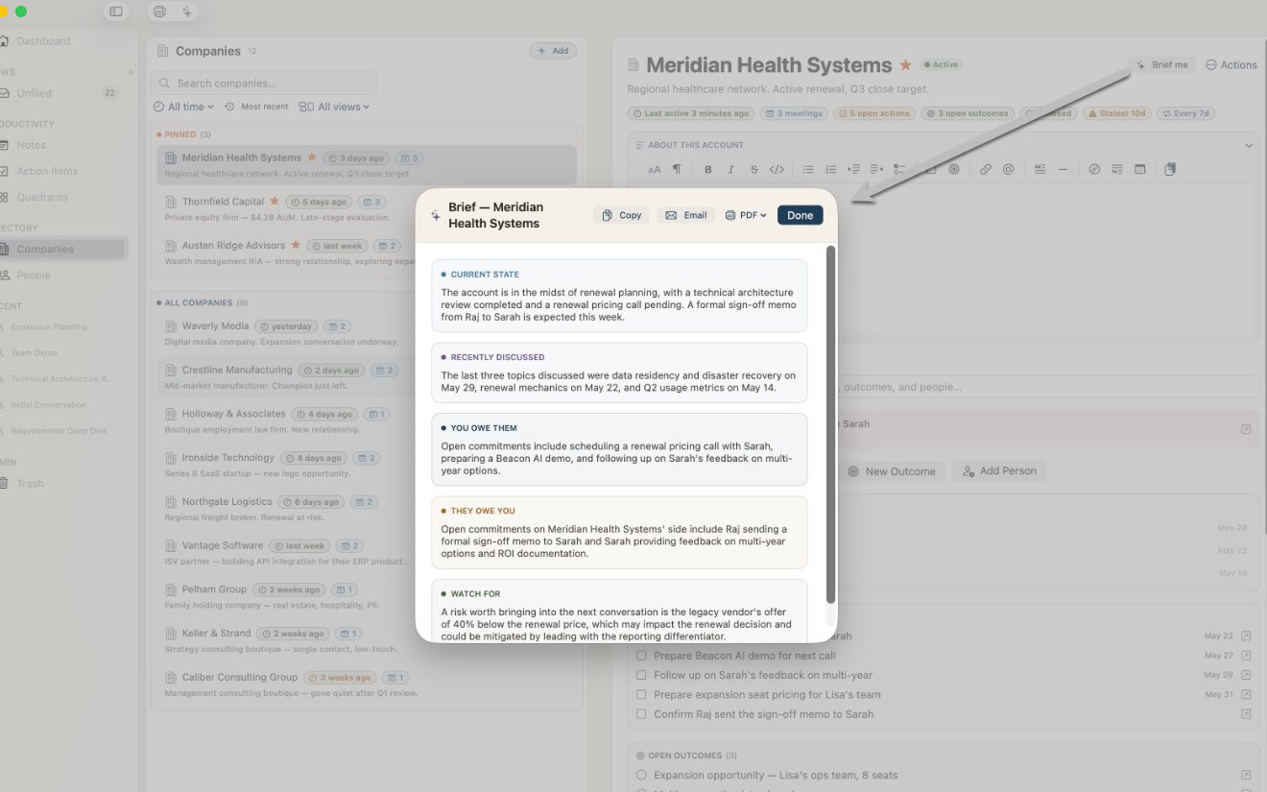Toggle the sidebar panel icon
The width and height of the screenshot is (1267, 792).
point(116,12)
